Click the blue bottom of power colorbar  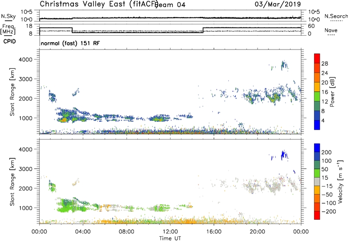tap(317, 125)
